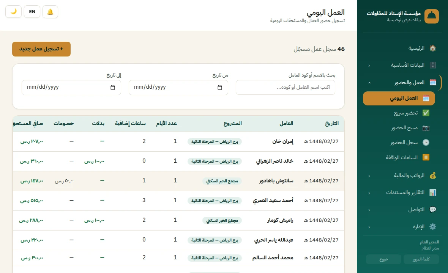Expand the الرواتب والمالية chevron
Viewport: 448px width, 273px height.
[x=369, y=176]
